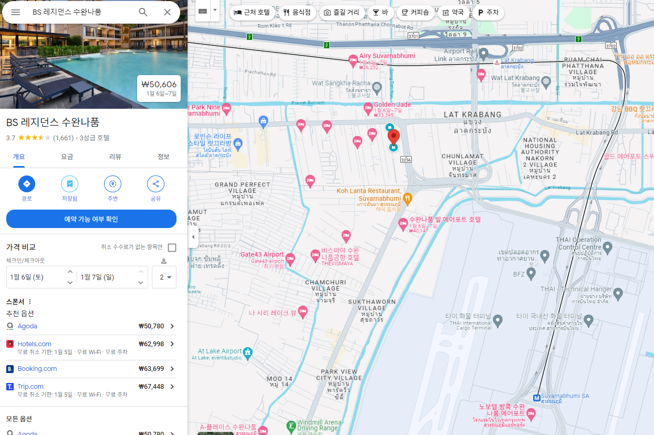Expand the Trip.com row chevron

point(172,387)
